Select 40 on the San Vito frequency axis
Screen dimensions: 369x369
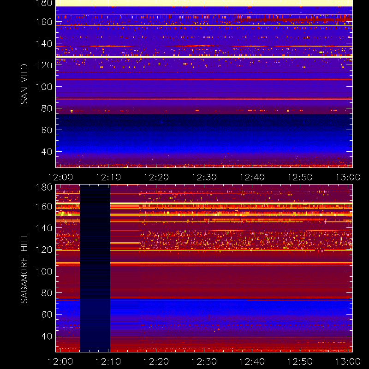pyautogui.click(x=47, y=152)
